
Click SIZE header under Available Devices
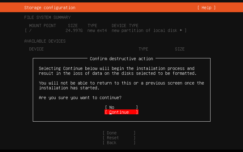pos(180,49)
